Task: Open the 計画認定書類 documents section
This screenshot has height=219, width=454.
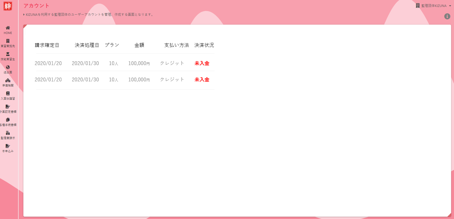Action: pyautogui.click(x=8, y=109)
